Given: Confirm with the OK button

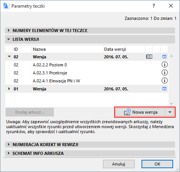Looking at the screenshot, I should (157, 164).
